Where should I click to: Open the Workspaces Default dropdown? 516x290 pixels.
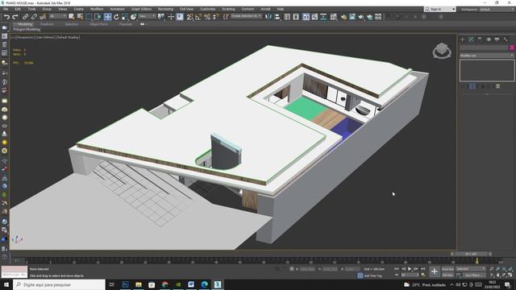(497, 10)
